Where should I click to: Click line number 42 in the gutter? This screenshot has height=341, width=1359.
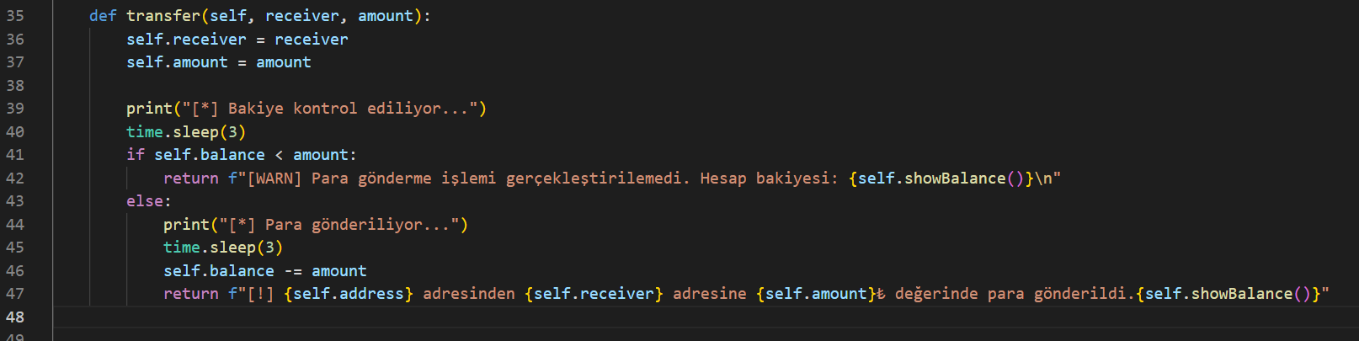pos(15,178)
